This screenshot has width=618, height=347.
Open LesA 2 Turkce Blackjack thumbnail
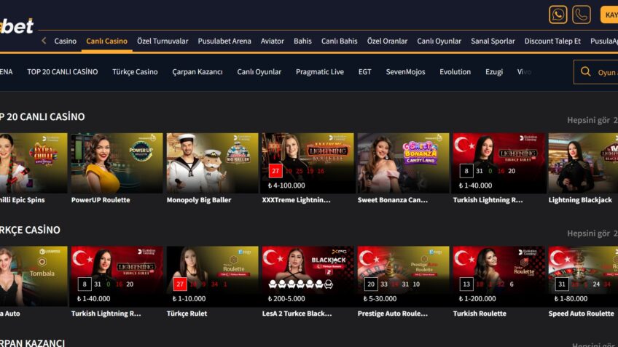point(308,276)
